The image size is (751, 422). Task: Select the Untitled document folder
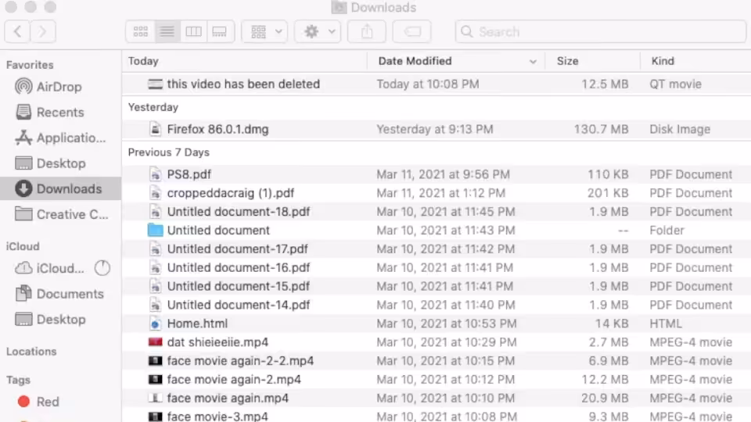pyautogui.click(x=437, y=230)
